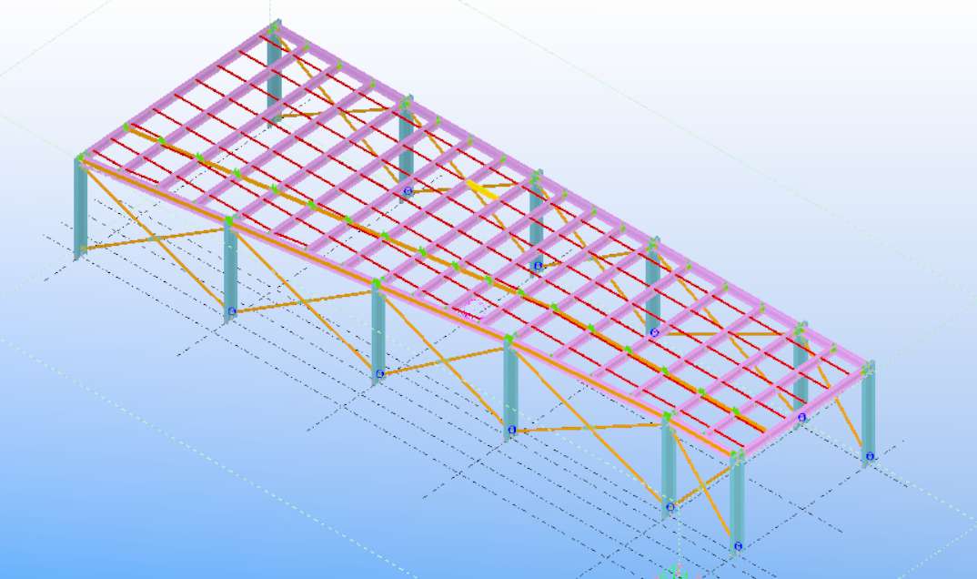Screen dimensions: 977x579
Task: Select the fifth column along the front row
Action: [x=669, y=464]
